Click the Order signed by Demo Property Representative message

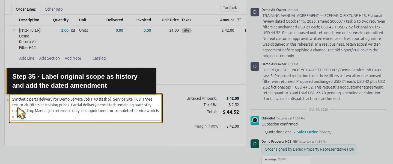click(x=309, y=149)
